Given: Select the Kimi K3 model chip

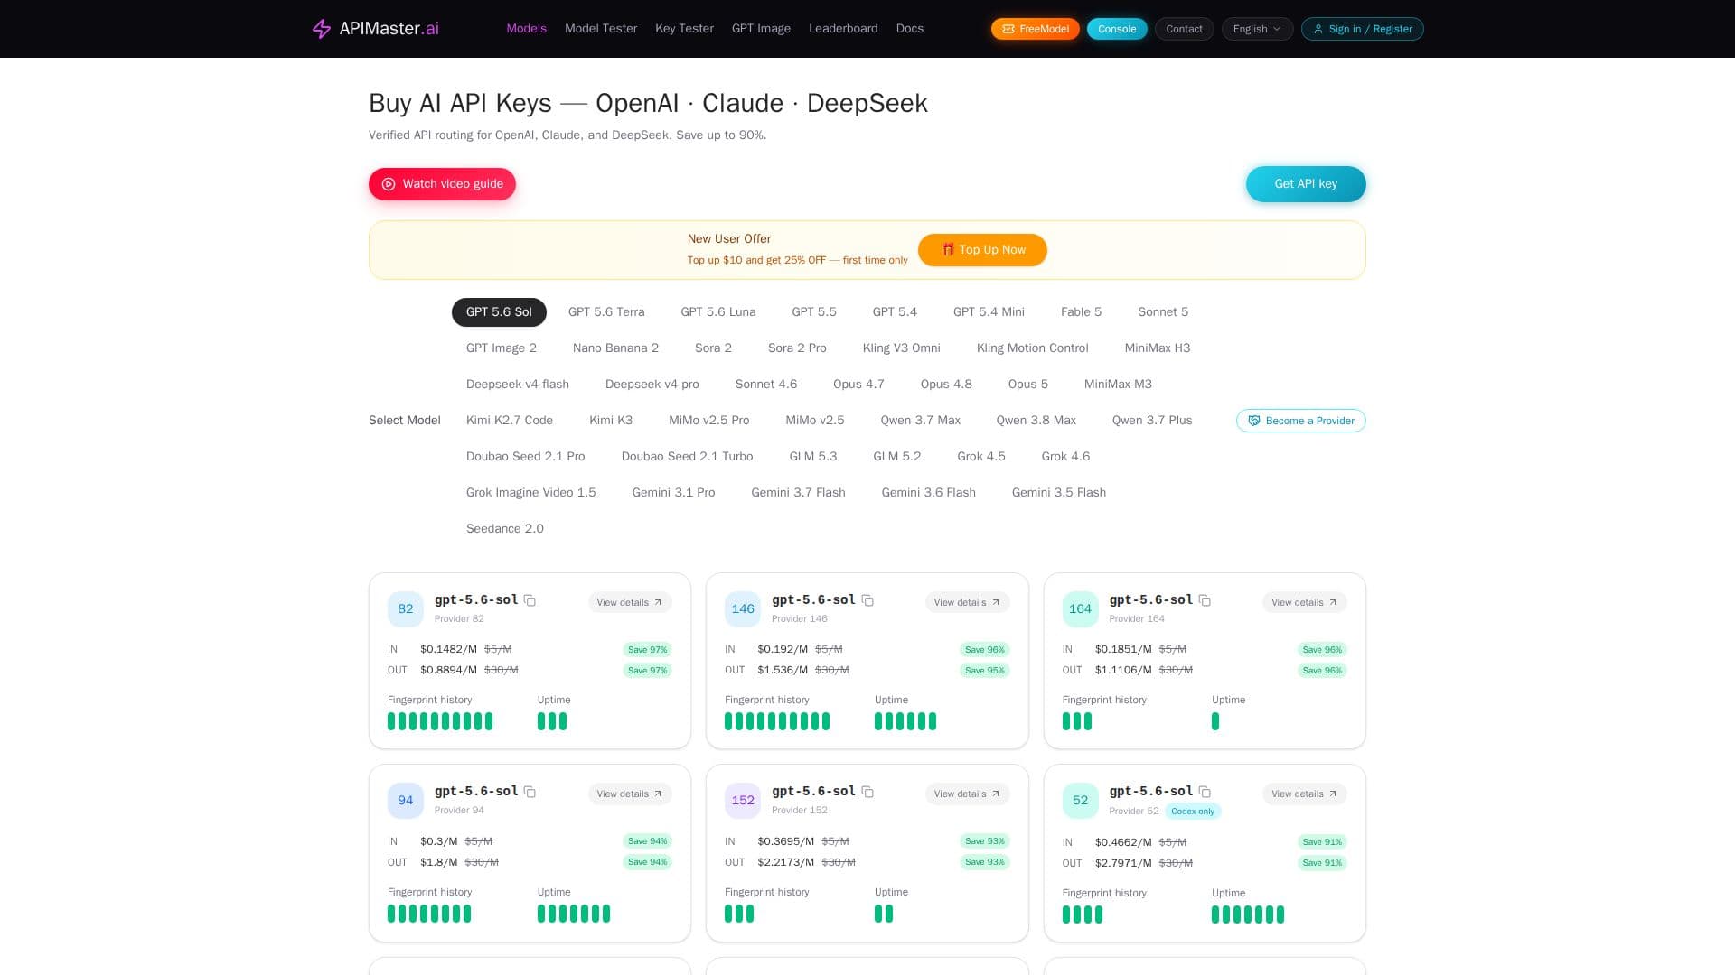Looking at the screenshot, I should tap(611, 421).
